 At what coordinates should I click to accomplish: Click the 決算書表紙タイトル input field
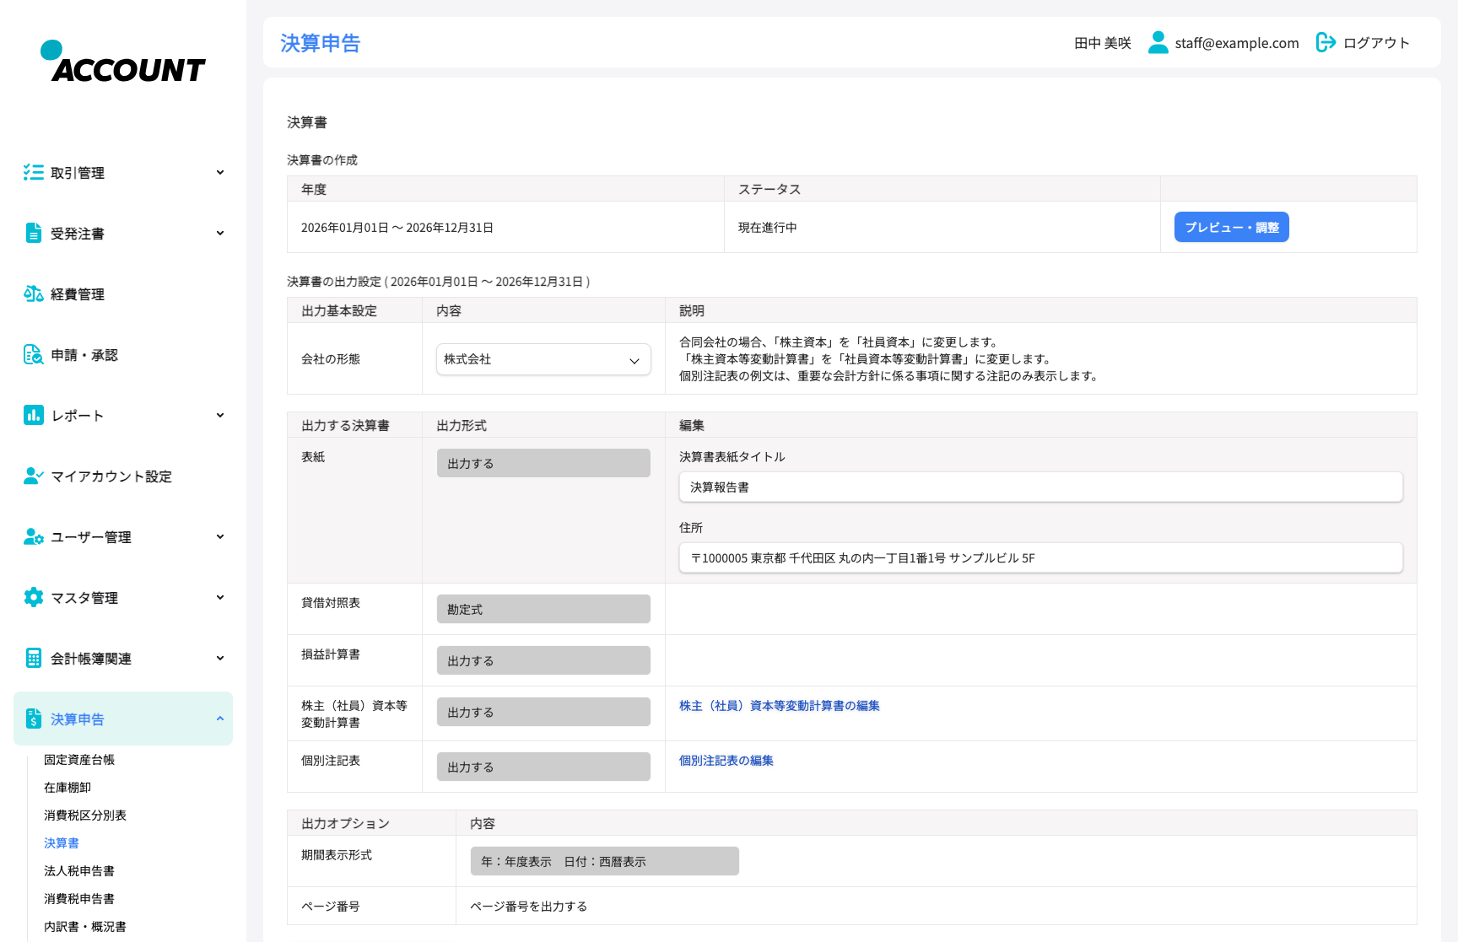pos(1041,487)
